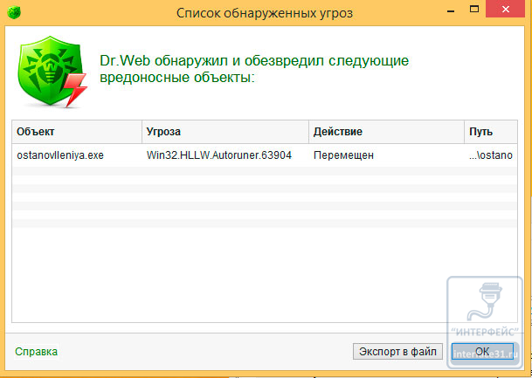
Task: Sort by the Путь column header
Action: [491, 132]
